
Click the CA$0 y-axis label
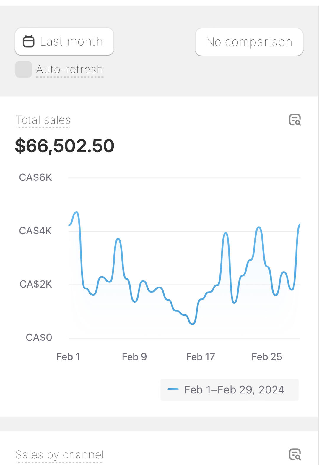point(39,337)
